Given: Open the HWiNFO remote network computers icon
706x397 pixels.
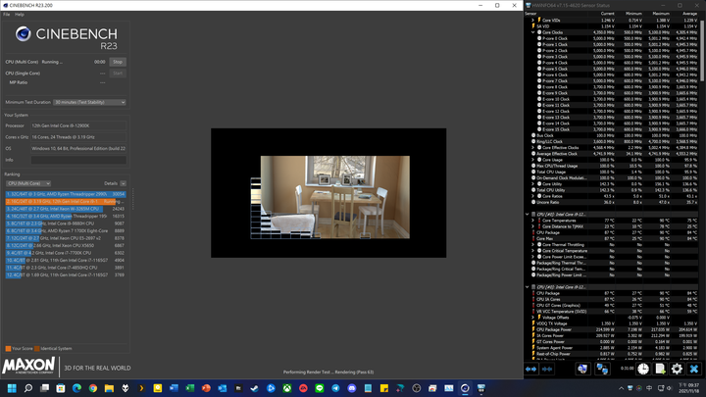Looking at the screenshot, I should tap(602, 370).
